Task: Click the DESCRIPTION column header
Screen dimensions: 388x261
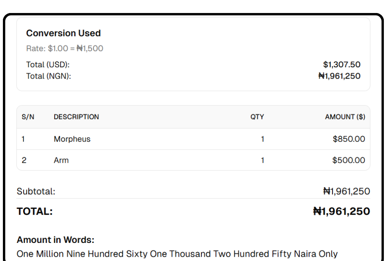Action: point(77,117)
